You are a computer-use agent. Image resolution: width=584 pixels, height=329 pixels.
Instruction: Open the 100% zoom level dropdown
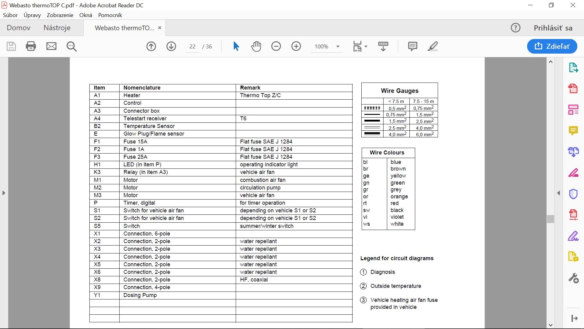pos(338,47)
